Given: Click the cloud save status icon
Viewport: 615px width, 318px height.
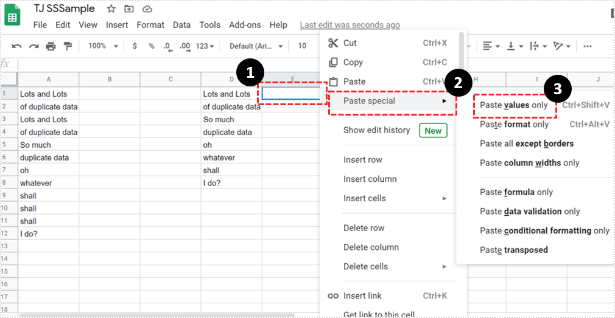Looking at the screenshot, I should [147, 9].
